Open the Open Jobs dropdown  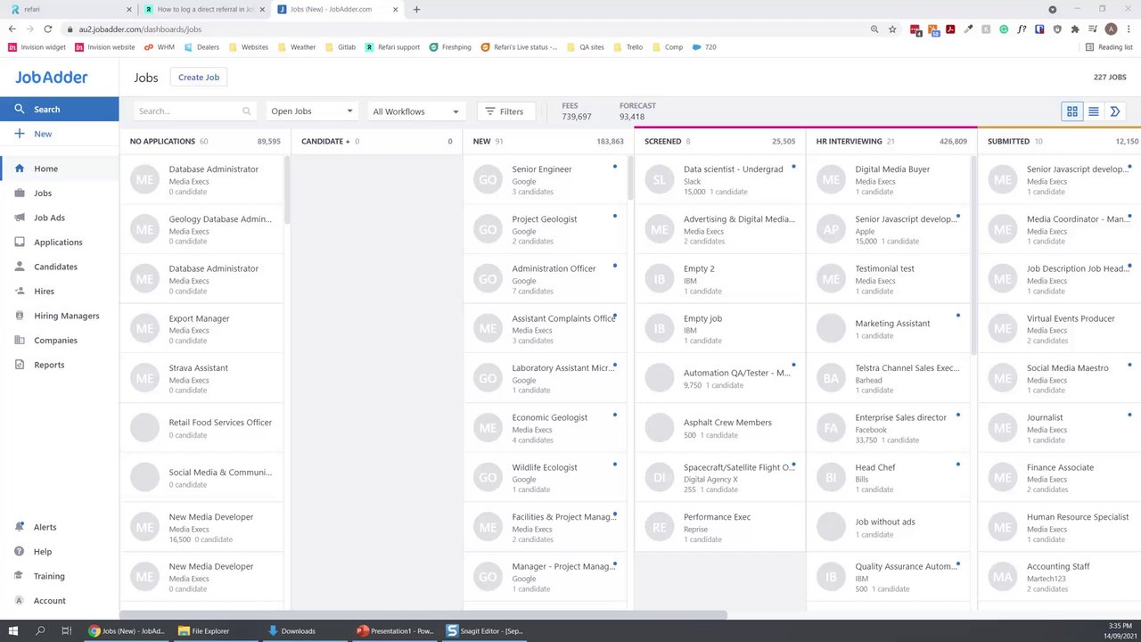tap(311, 111)
